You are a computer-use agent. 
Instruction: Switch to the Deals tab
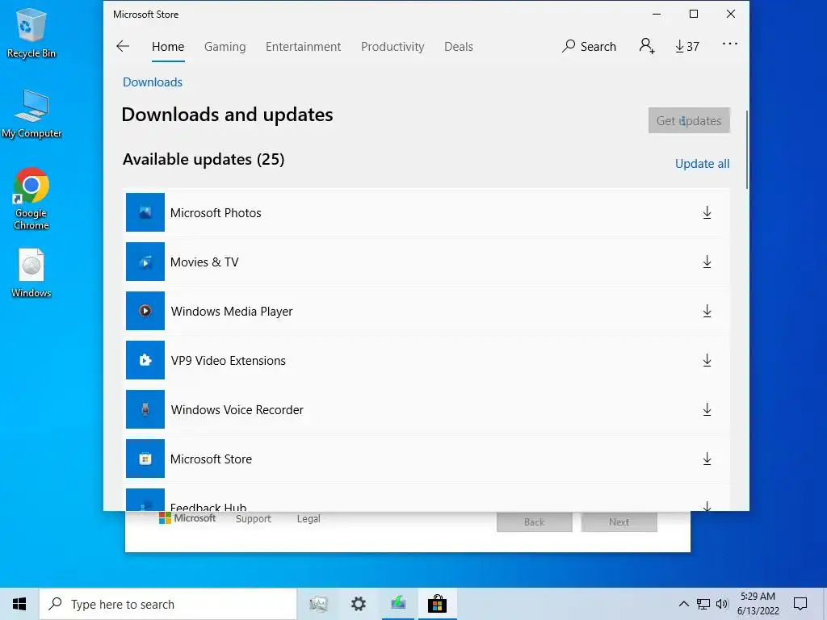[459, 46]
